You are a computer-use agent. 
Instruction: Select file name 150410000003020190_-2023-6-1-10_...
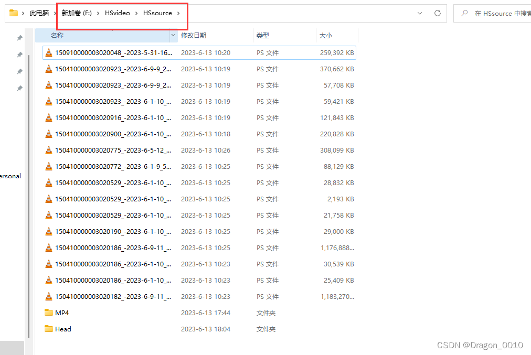[x=113, y=231]
